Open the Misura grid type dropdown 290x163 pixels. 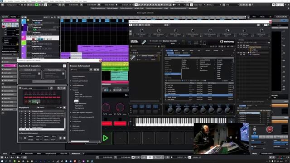[x=214, y=5]
